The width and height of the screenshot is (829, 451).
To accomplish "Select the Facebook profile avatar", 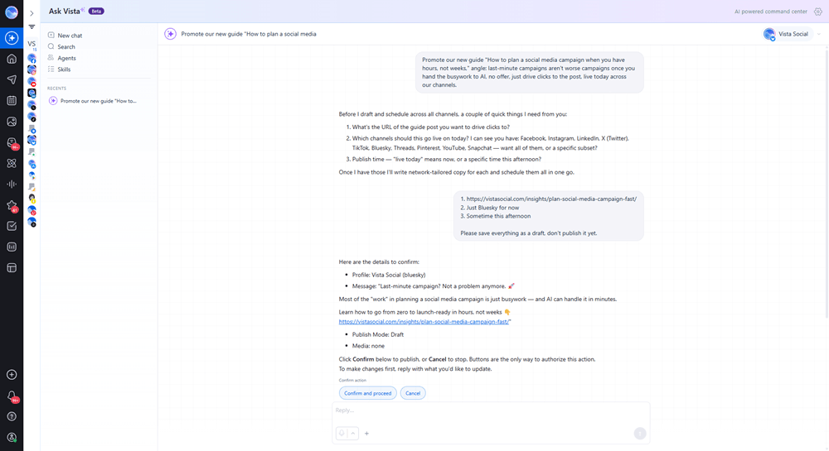I will tap(32, 58).
